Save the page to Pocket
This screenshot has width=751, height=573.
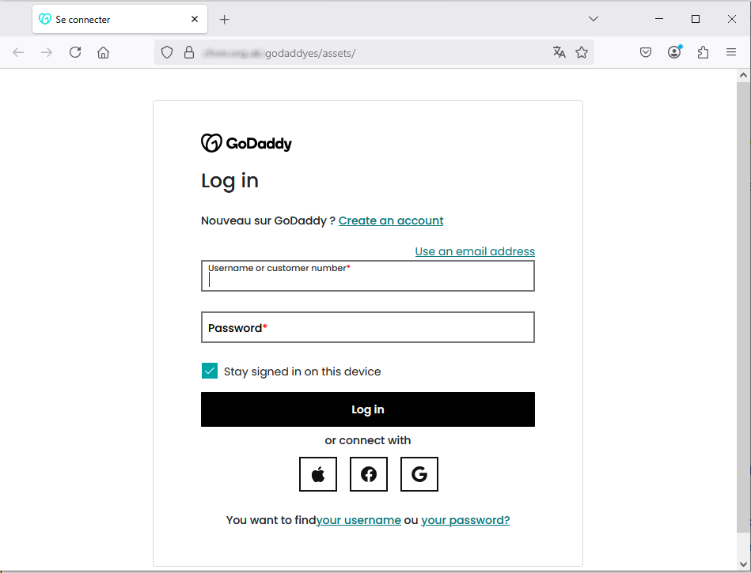pos(646,52)
